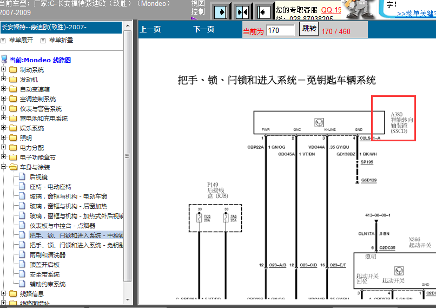This screenshot has height=308, width=436.
Task: Click the 菜单折叠 list icon
Action: [x=43, y=41]
